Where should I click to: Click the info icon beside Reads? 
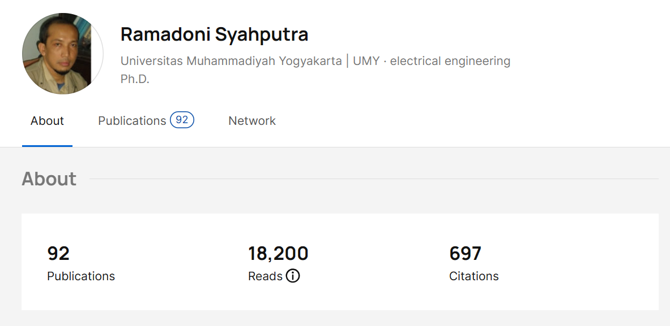293,276
